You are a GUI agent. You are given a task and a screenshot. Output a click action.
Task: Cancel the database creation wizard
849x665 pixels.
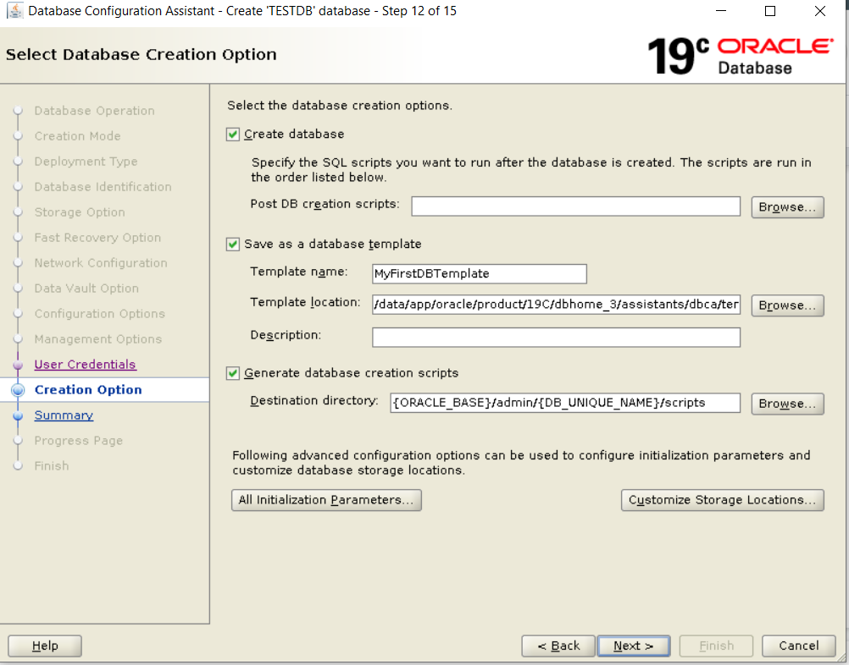point(799,646)
